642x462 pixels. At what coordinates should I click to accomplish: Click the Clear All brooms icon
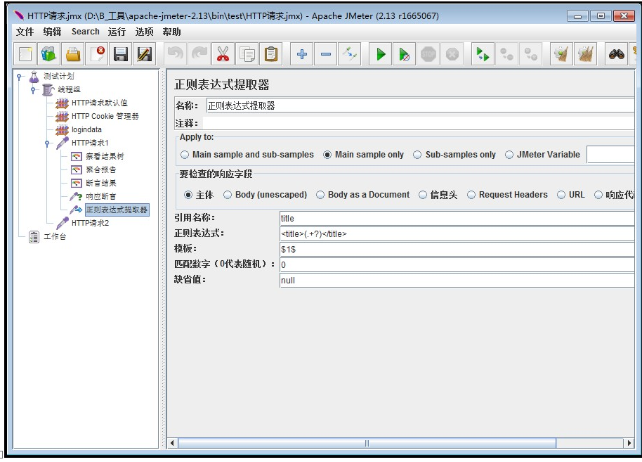pyautogui.click(x=586, y=54)
